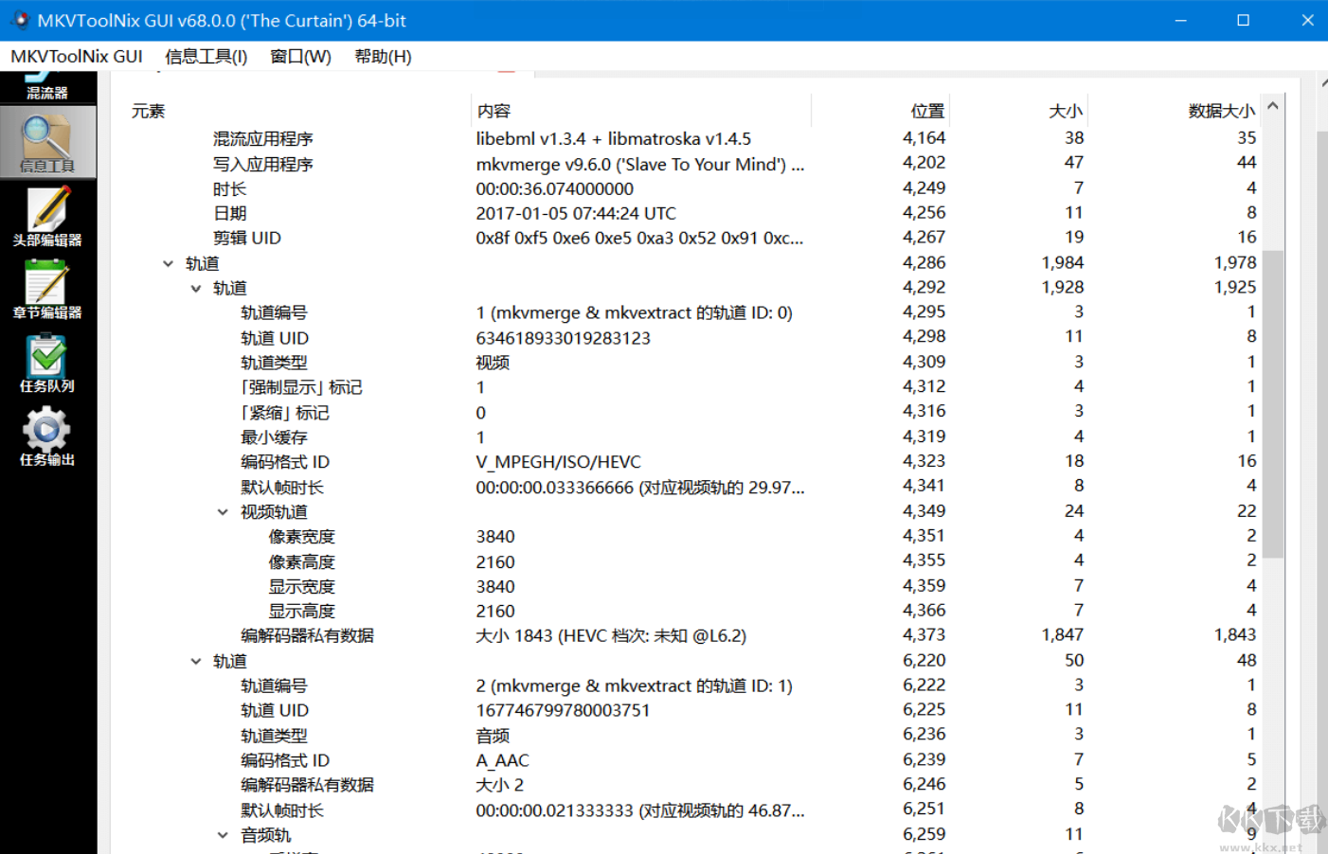Open the 窗口(W) menu
The image size is (1328, 854).
[299, 56]
